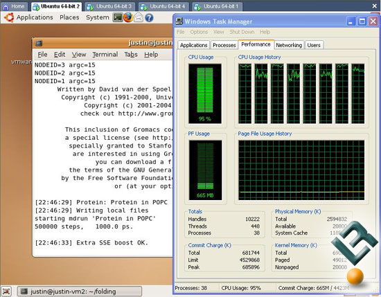
Task: Open the terminal View menu
Action: tap(79, 55)
